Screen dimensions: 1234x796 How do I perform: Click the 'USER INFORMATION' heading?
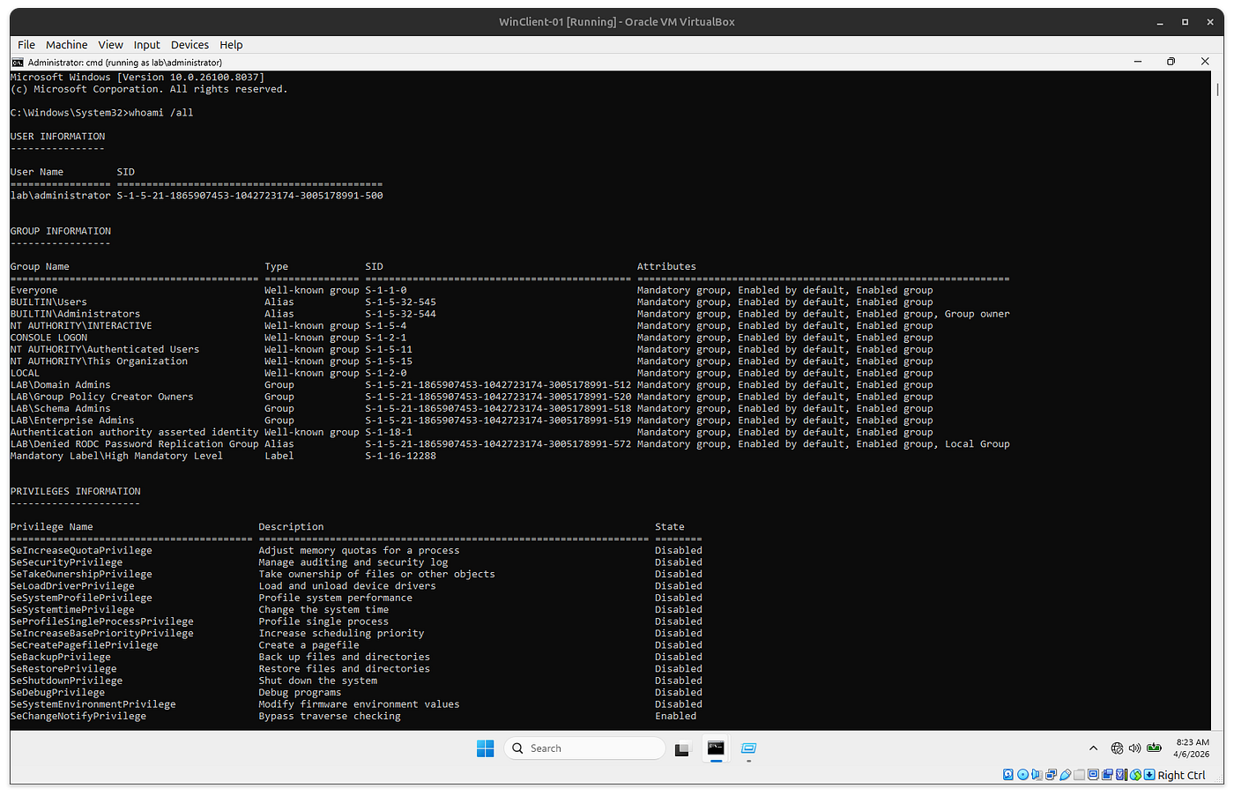tap(57, 137)
